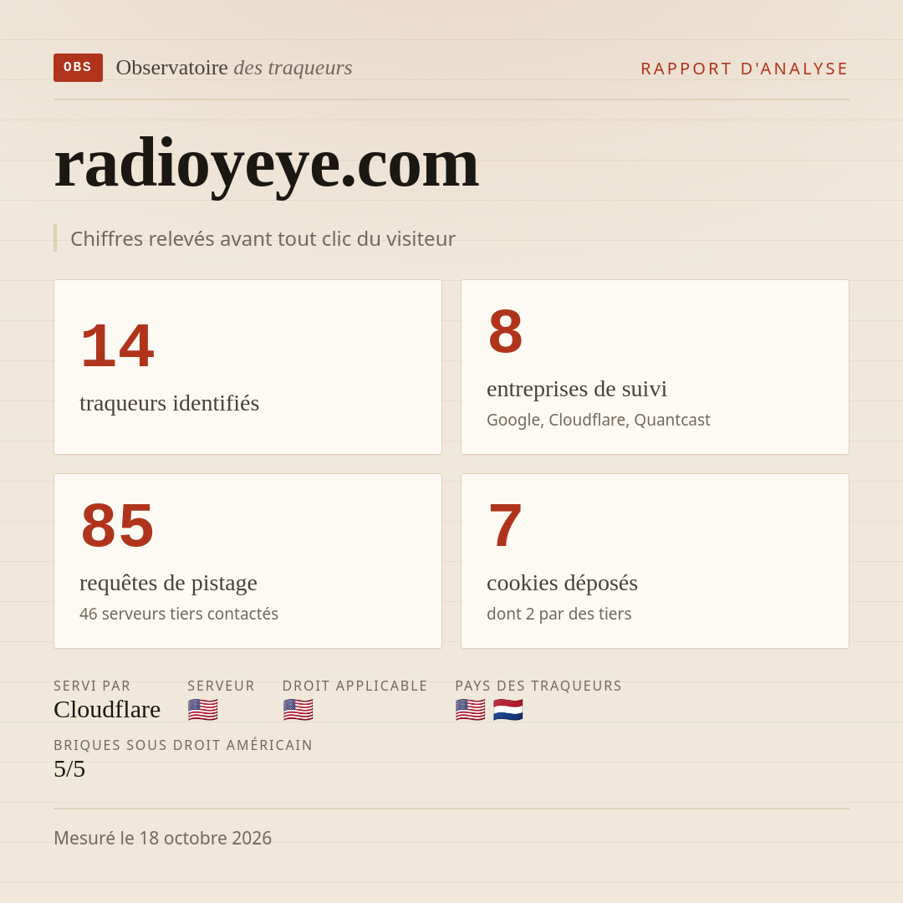Click the number 85 in requests card
This screenshot has width=903, height=903.
click(118, 525)
